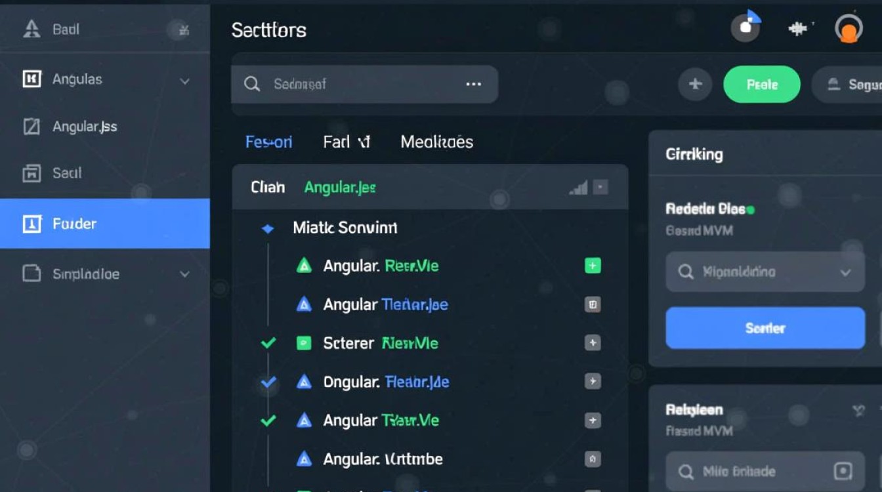The width and height of the screenshot is (882, 492).
Task: Click the signal strength icon beside Angular.jes header
Action: (578, 187)
